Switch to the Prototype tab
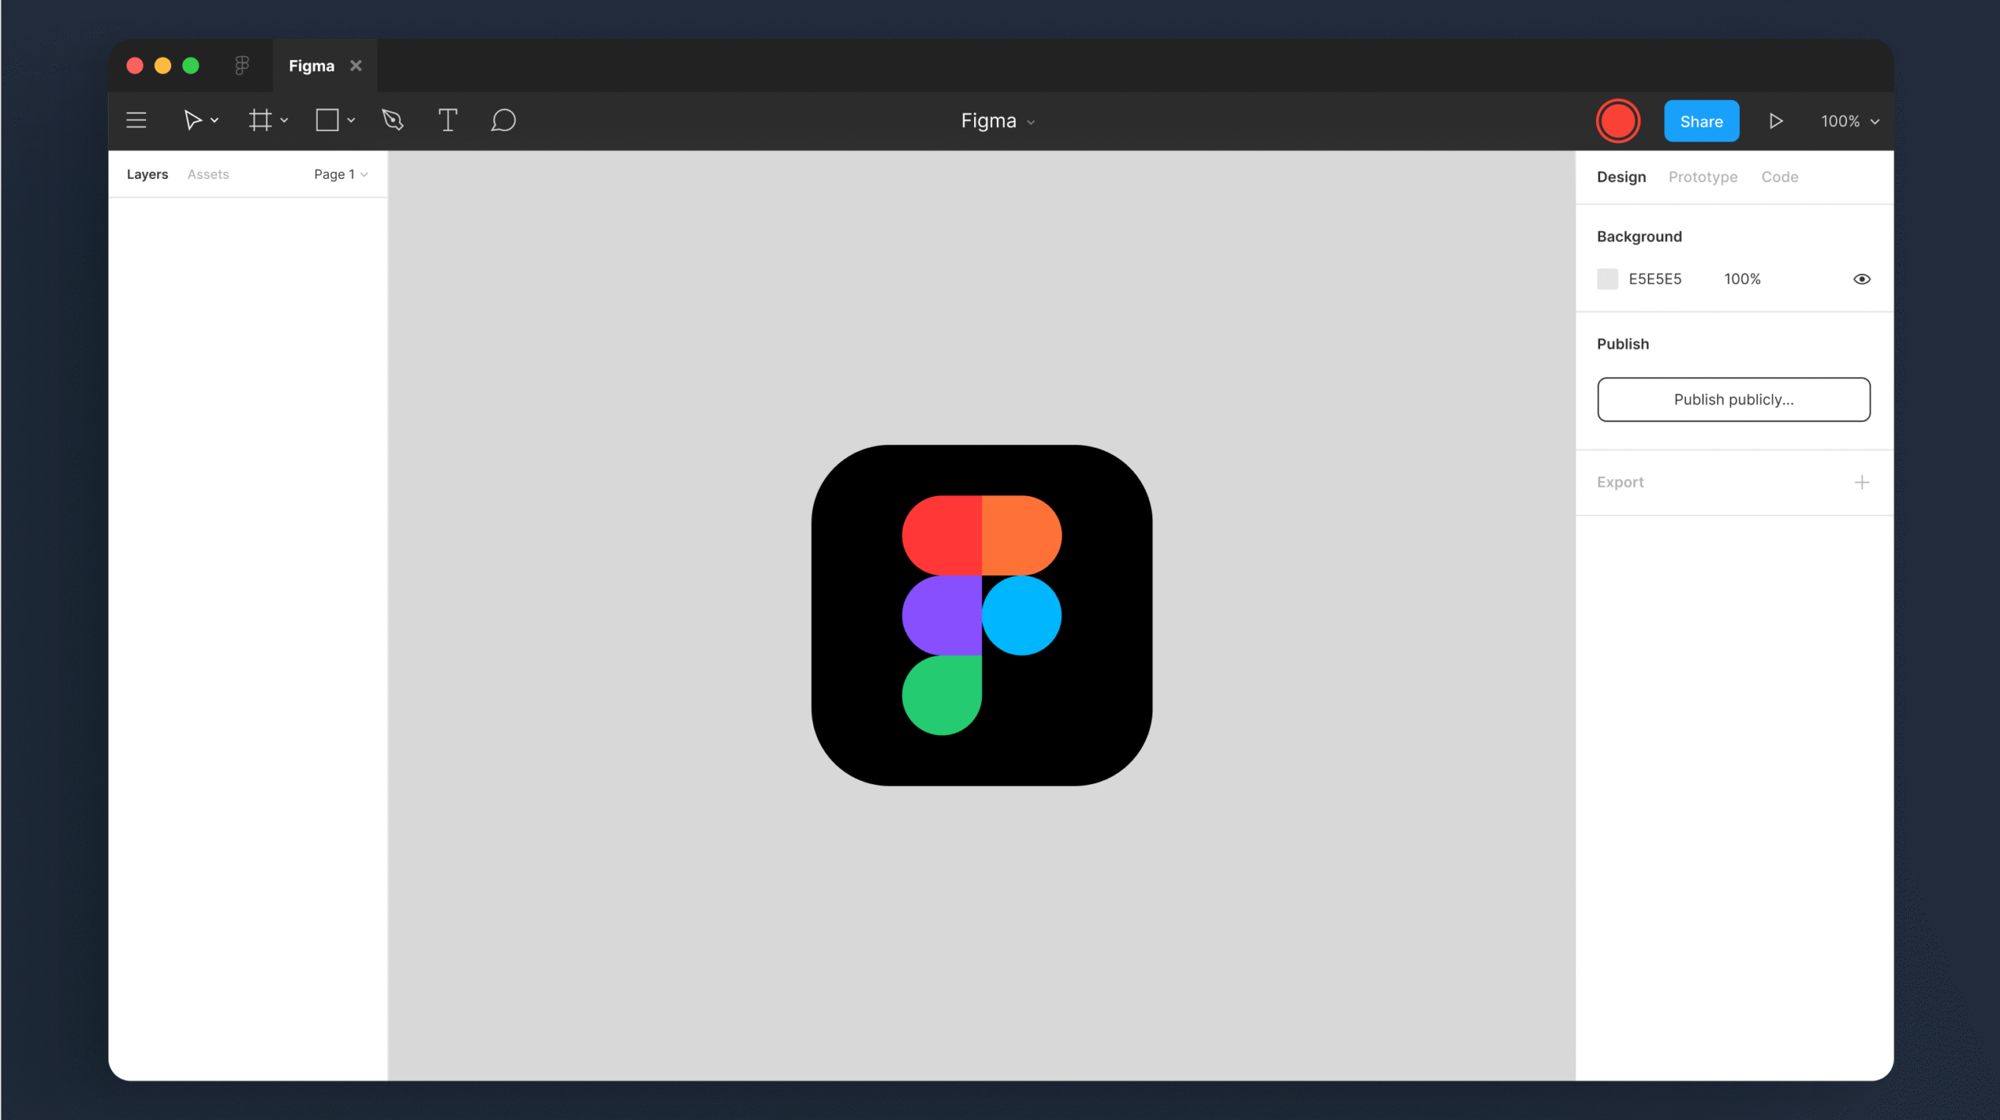 tap(1702, 177)
